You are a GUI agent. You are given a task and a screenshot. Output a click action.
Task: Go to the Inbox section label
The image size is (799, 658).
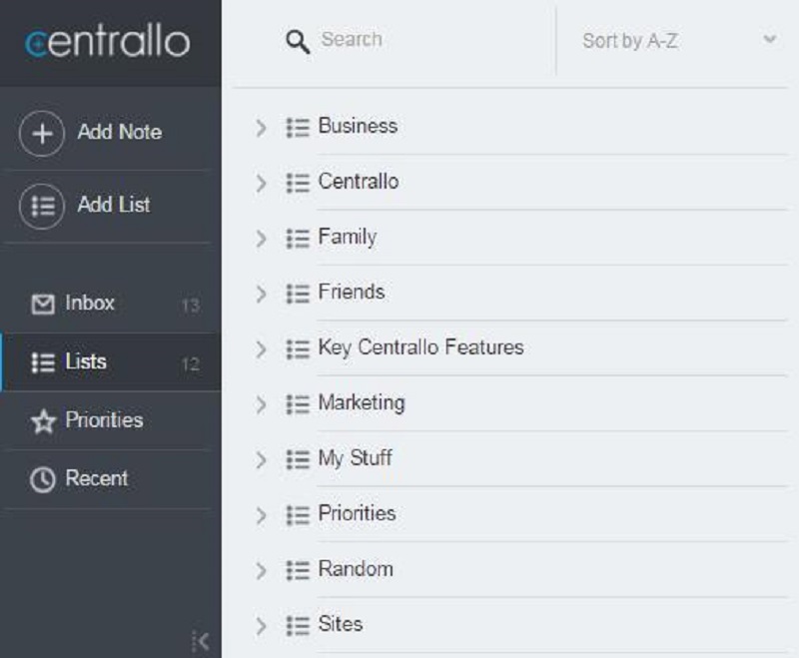90,303
